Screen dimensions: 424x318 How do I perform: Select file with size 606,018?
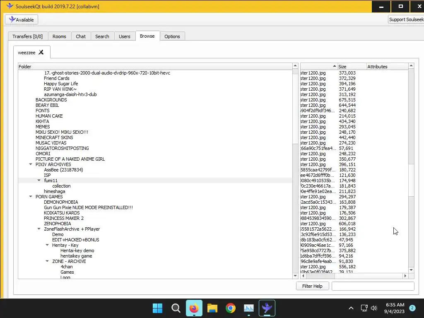point(354,224)
